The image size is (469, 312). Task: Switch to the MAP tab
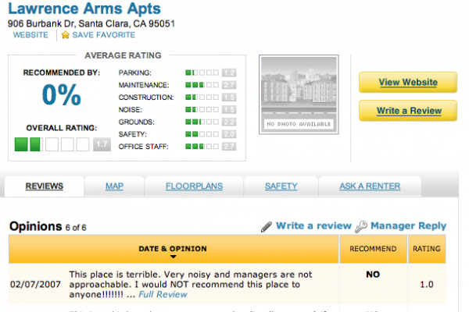pos(115,186)
